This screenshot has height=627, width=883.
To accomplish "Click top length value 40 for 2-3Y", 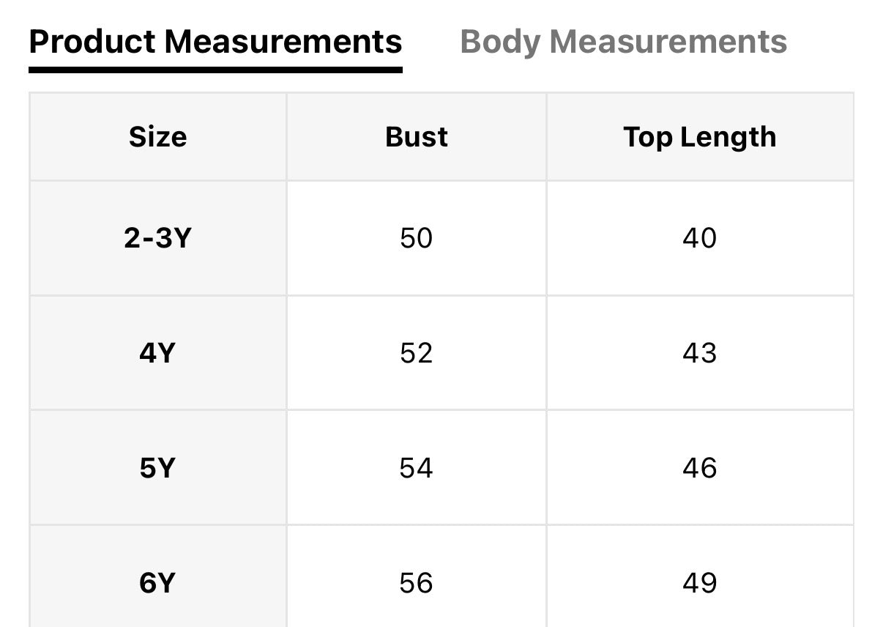I will coord(699,238).
